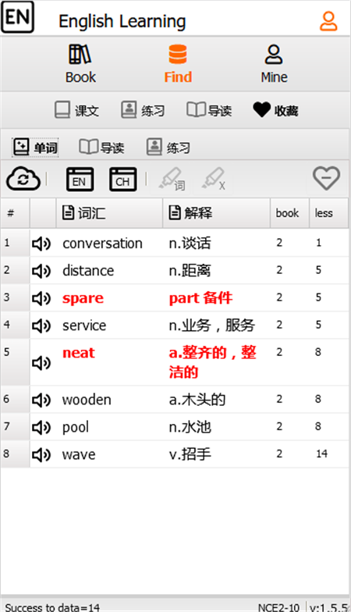The width and height of the screenshot is (351, 612).
Task: Select the red word neat
Action: 78,353
